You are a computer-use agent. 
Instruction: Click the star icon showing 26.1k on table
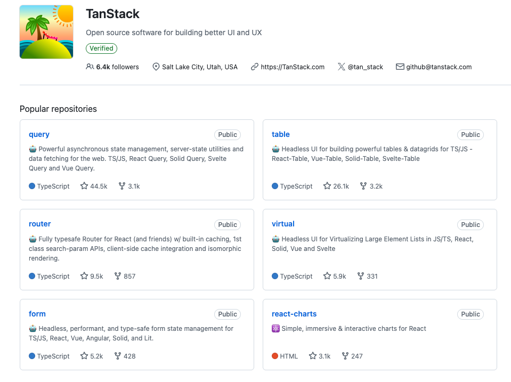(326, 186)
